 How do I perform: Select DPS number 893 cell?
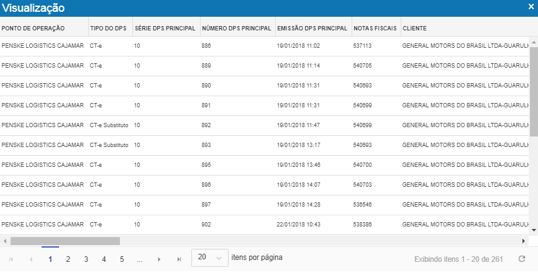206,145
